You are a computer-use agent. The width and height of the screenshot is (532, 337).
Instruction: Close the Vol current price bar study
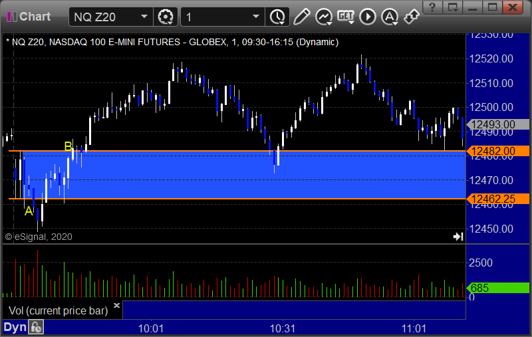click(116, 305)
